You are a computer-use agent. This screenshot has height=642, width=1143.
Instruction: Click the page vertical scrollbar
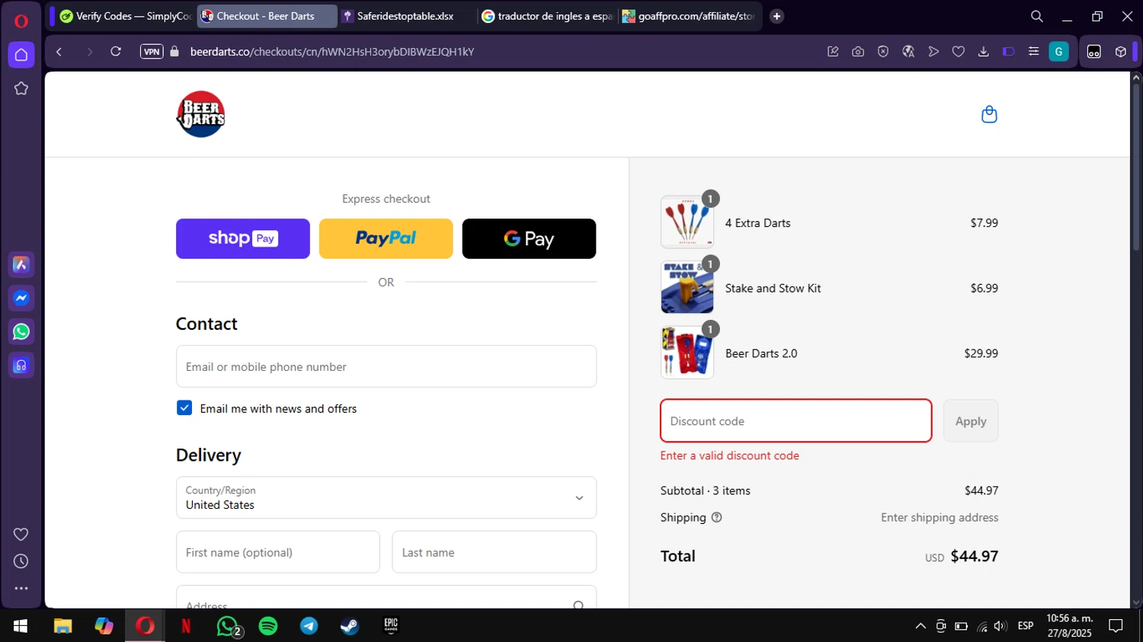[x=1136, y=168]
